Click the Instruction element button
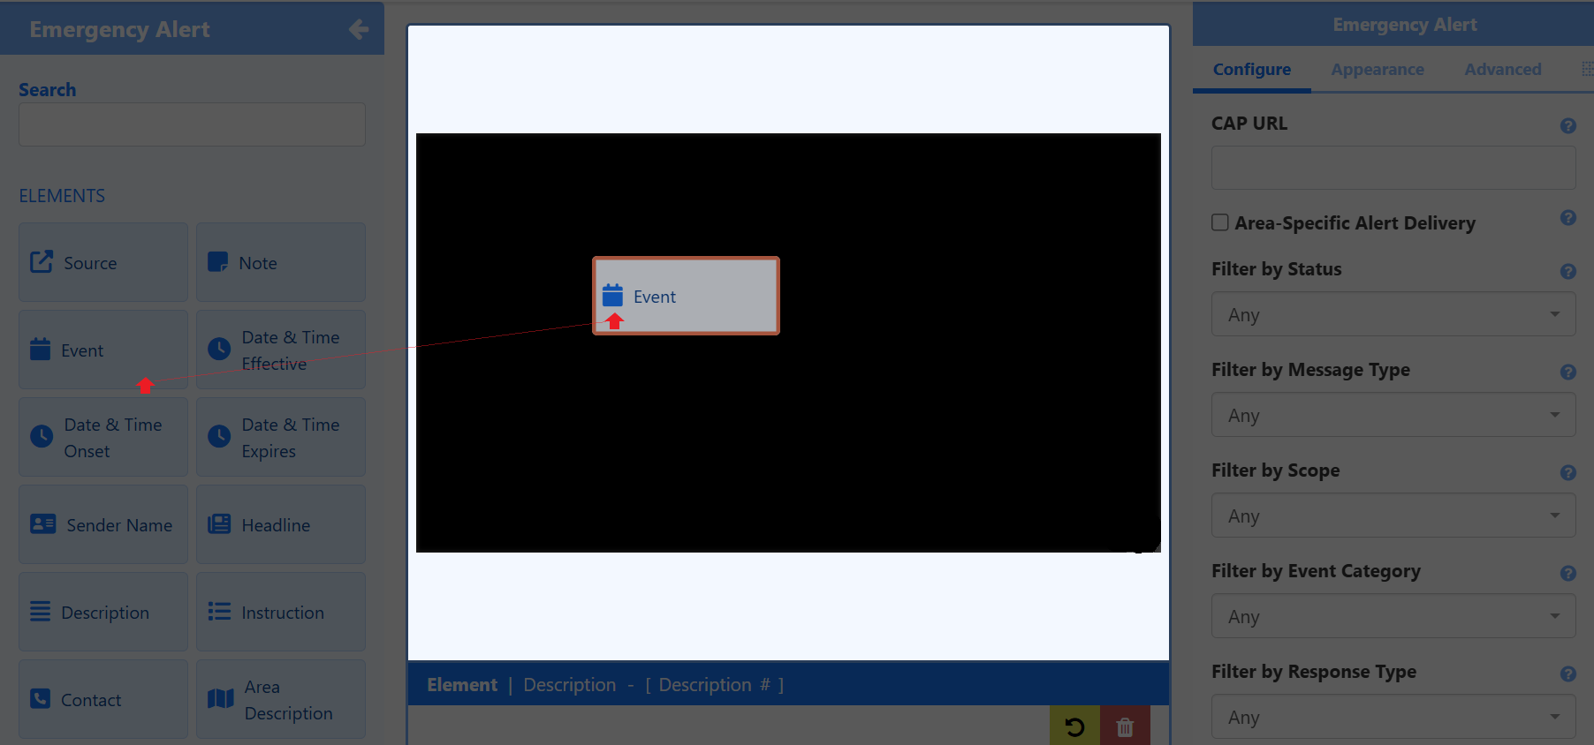1594x745 pixels. (280, 612)
